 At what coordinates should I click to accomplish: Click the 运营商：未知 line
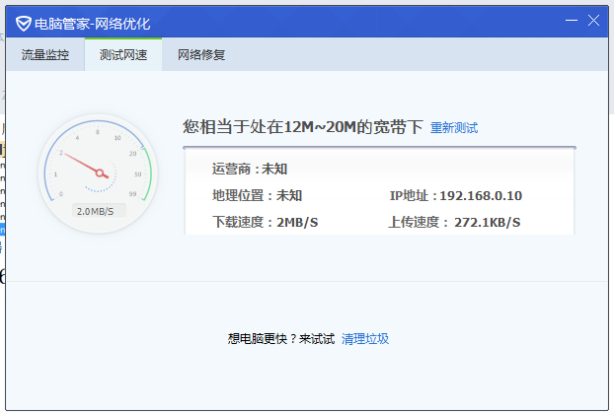coord(250,169)
